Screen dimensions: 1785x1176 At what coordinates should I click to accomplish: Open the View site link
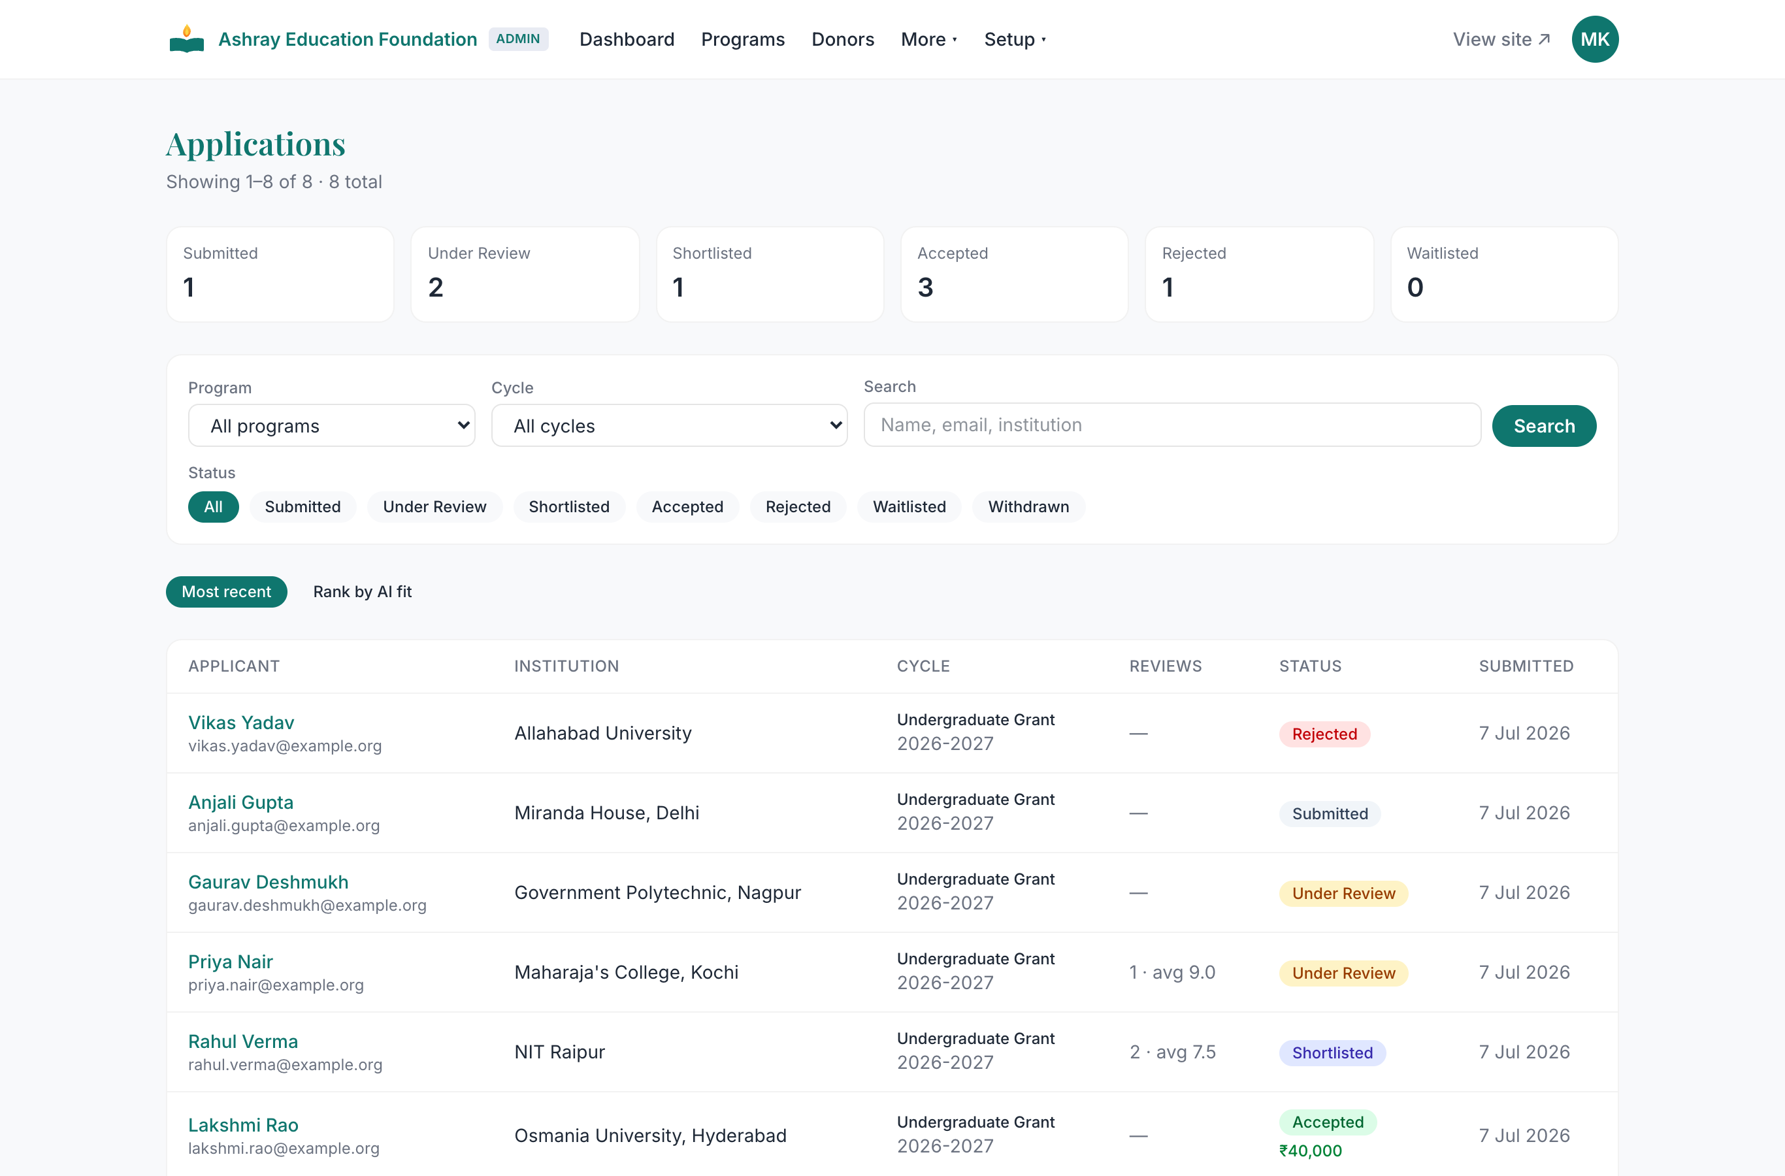(1501, 39)
